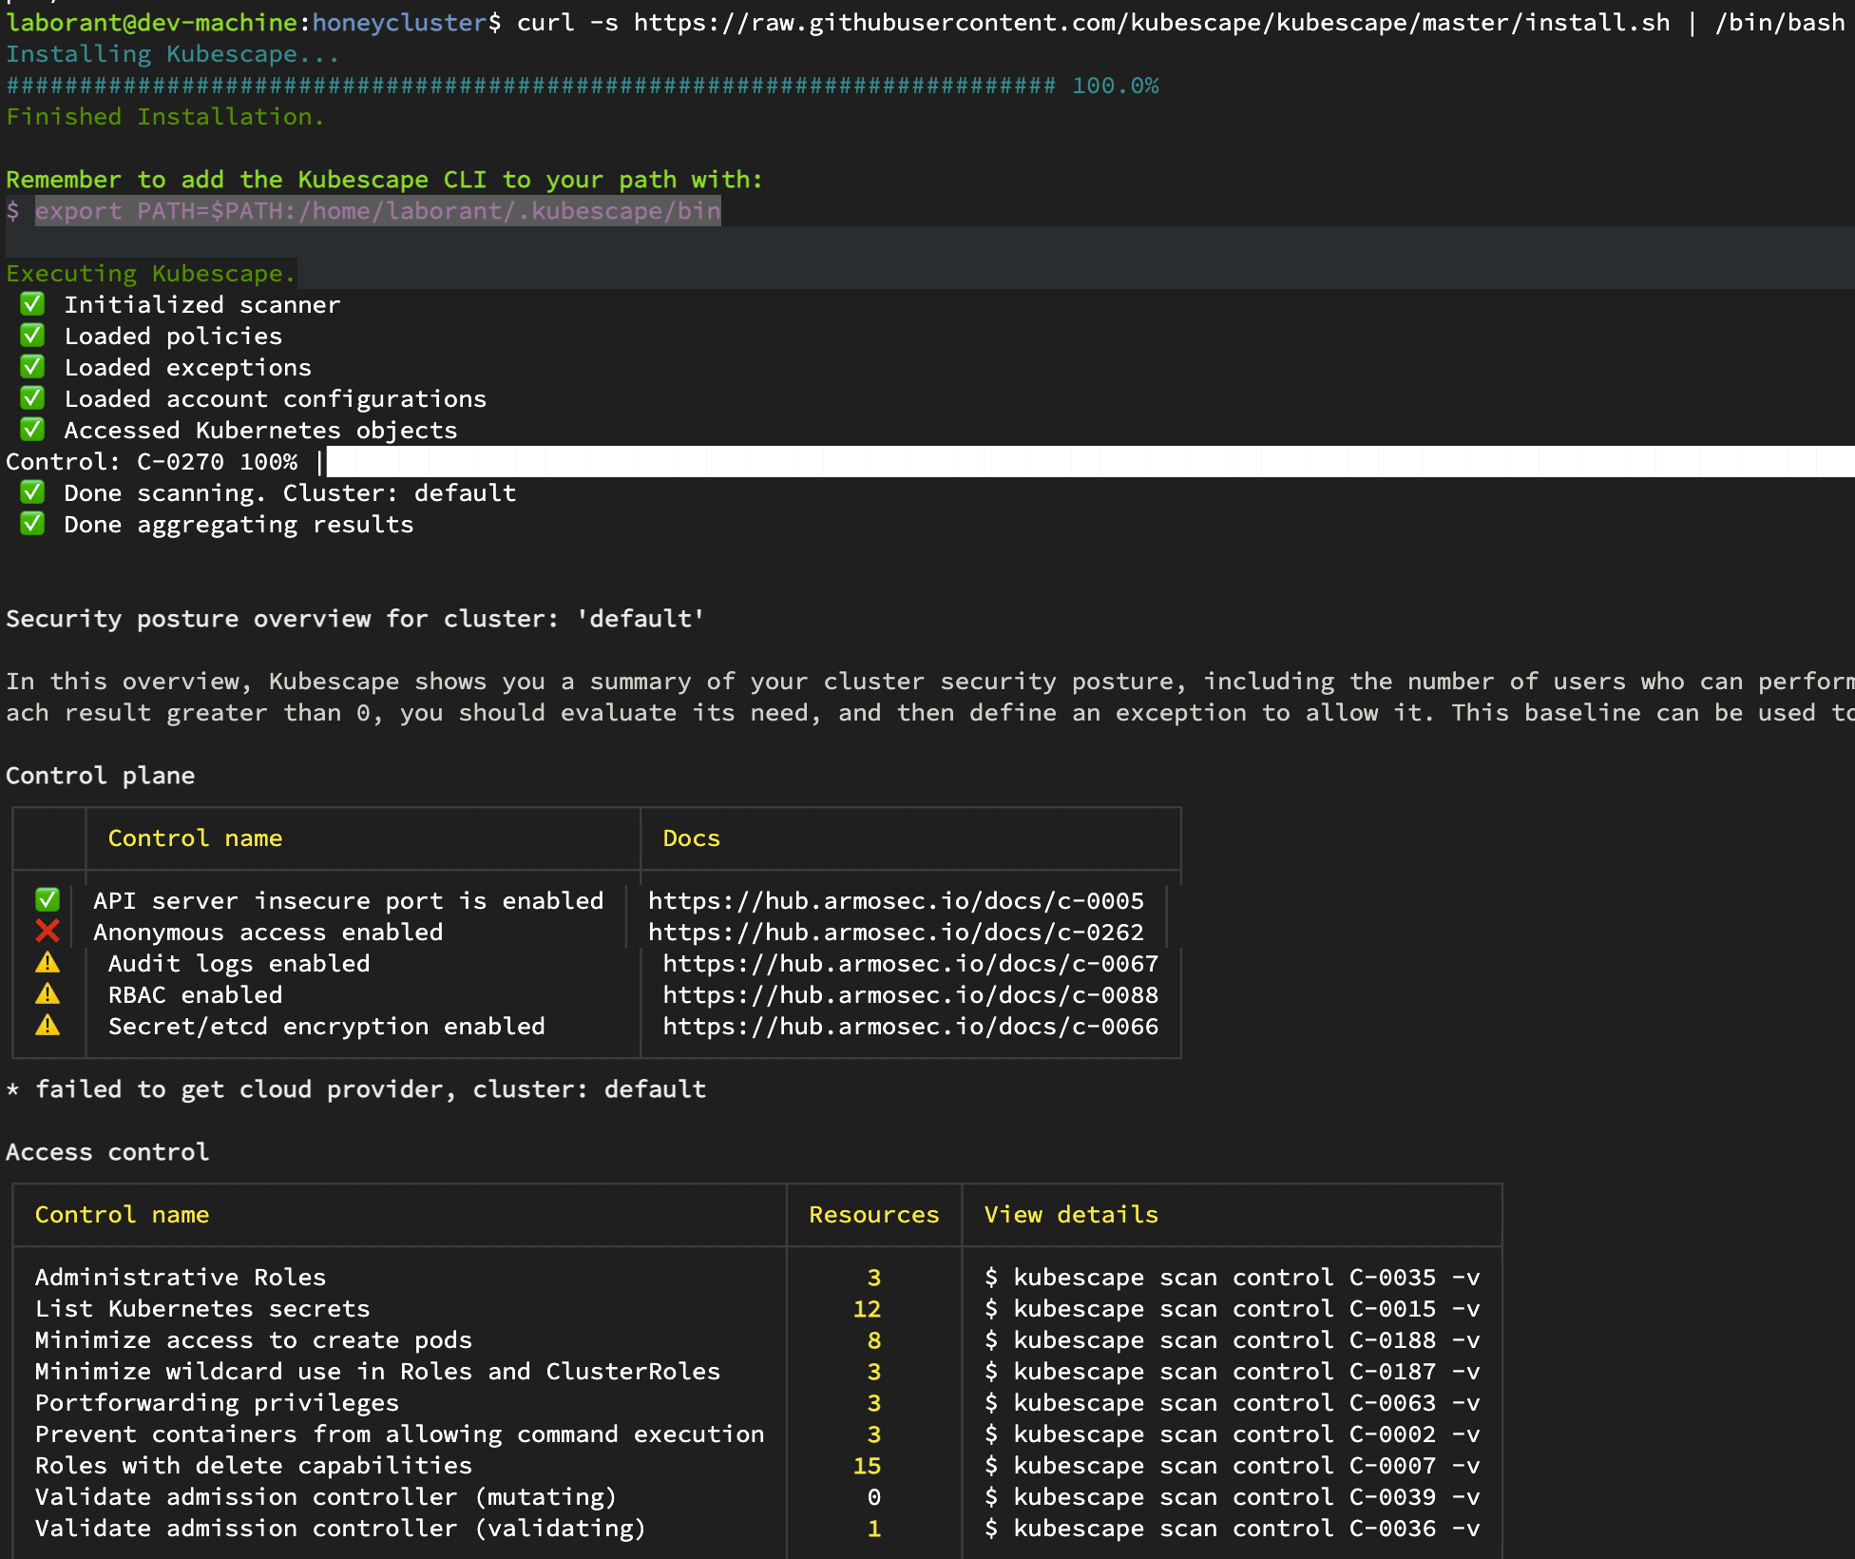Click 'Validate admission controller (mutating)' row
1855x1559 pixels.
click(326, 1496)
